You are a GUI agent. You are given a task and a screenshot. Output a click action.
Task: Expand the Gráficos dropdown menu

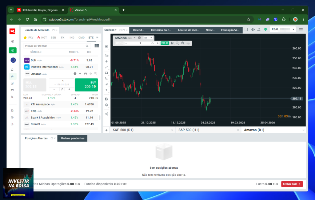pos(110,30)
